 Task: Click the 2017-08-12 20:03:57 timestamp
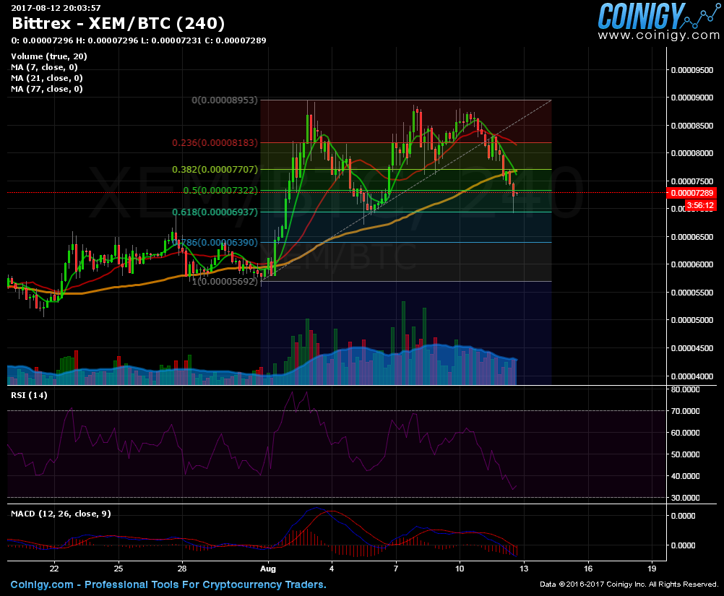coord(56,7)
